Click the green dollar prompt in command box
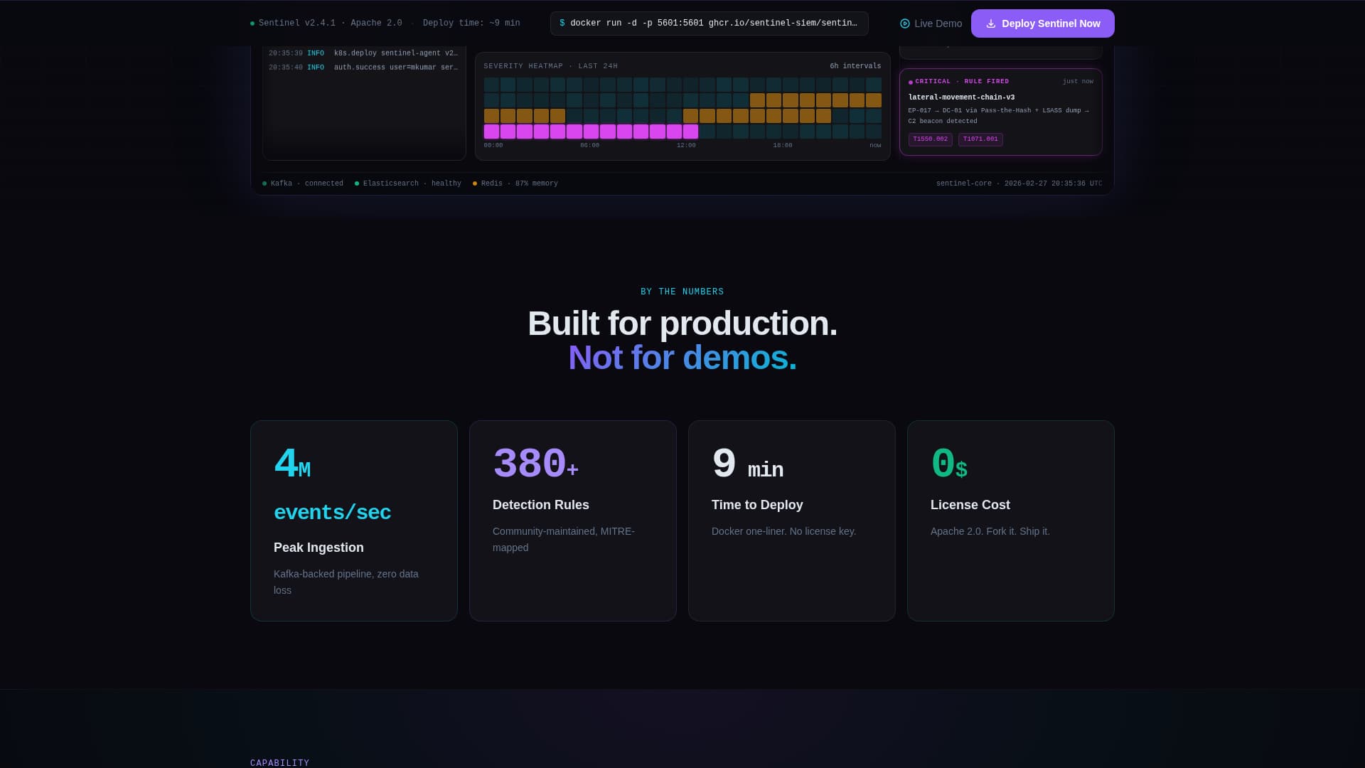The image size is (1365, 768). tap(562, 23)
